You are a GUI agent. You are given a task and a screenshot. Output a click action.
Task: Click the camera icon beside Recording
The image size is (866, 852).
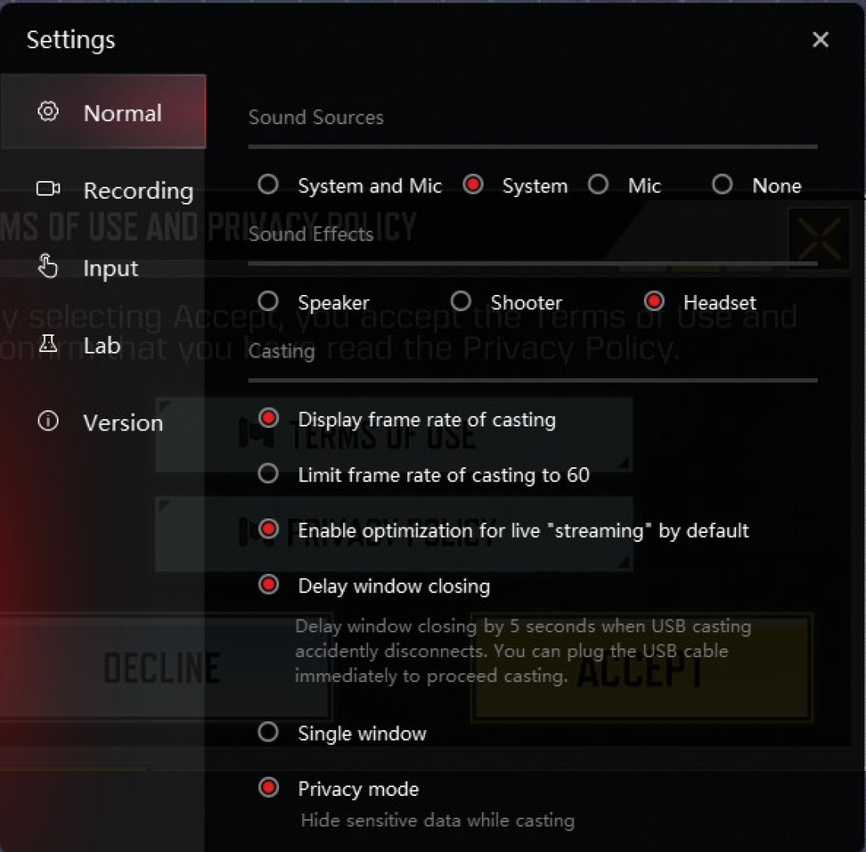click(x=49, y=189)
